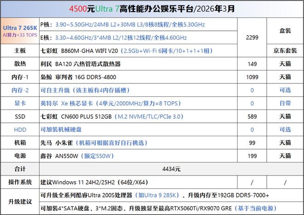This screenshot has width=304, height=215.
Task: Click the memory price 1099
Action: (x=252, y=77)
